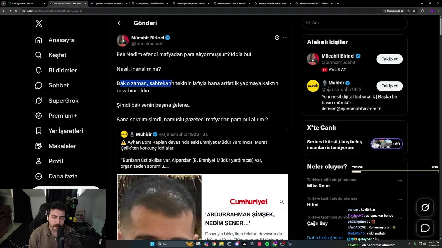
Task: Open Mücahit Birinci in Alakalı kişiler
Action: coord(338,56)
